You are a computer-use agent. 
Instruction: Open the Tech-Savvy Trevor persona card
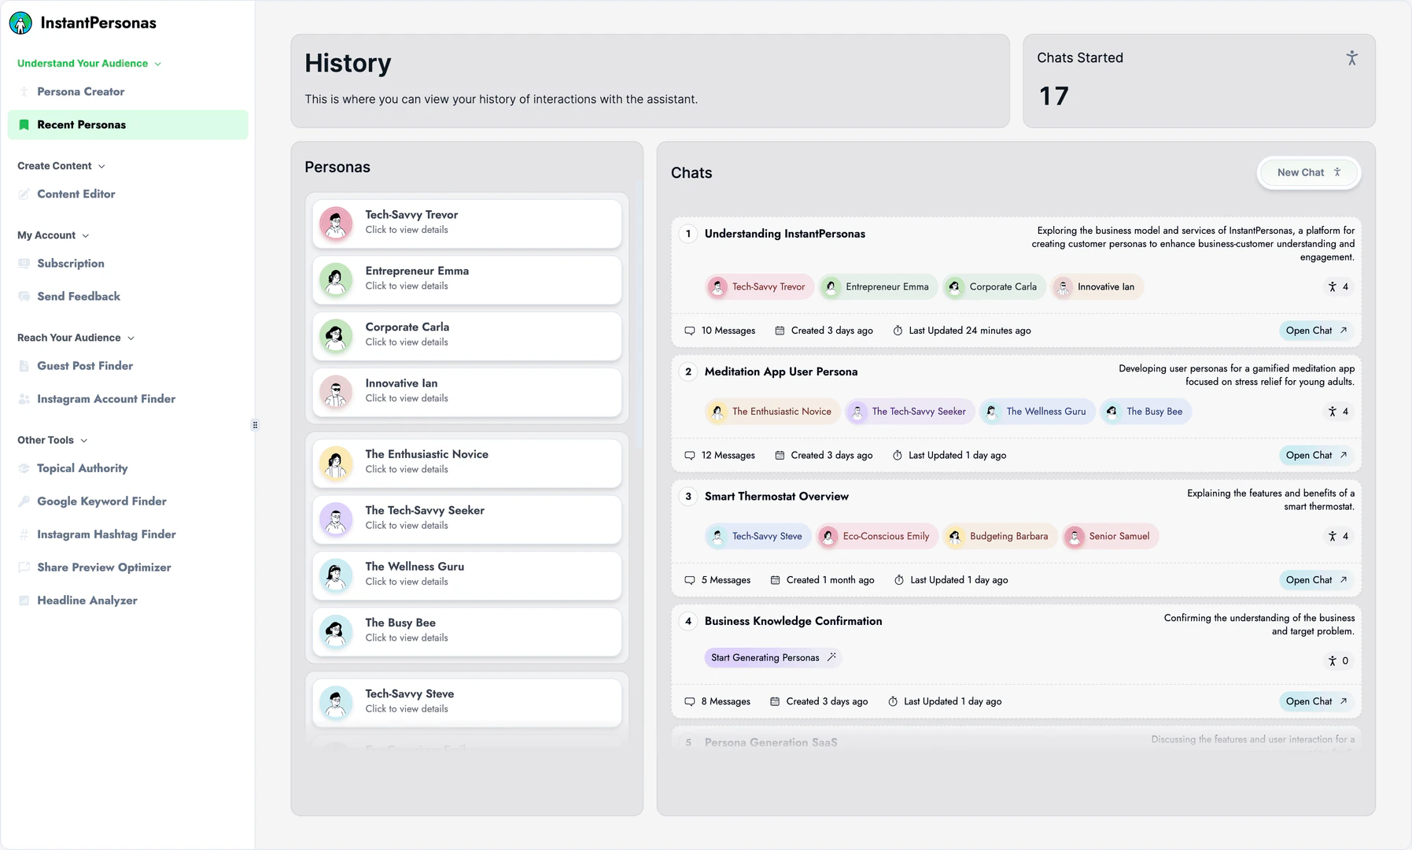coord(467,223)
